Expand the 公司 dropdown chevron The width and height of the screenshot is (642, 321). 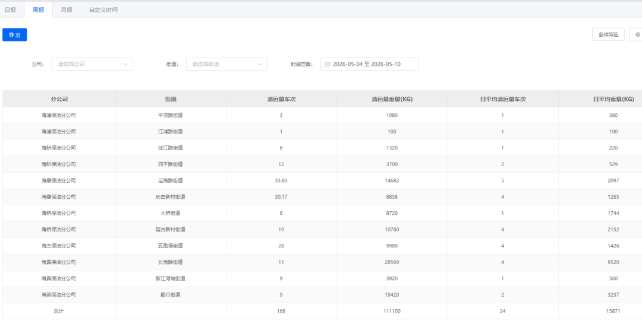[125, 64]
